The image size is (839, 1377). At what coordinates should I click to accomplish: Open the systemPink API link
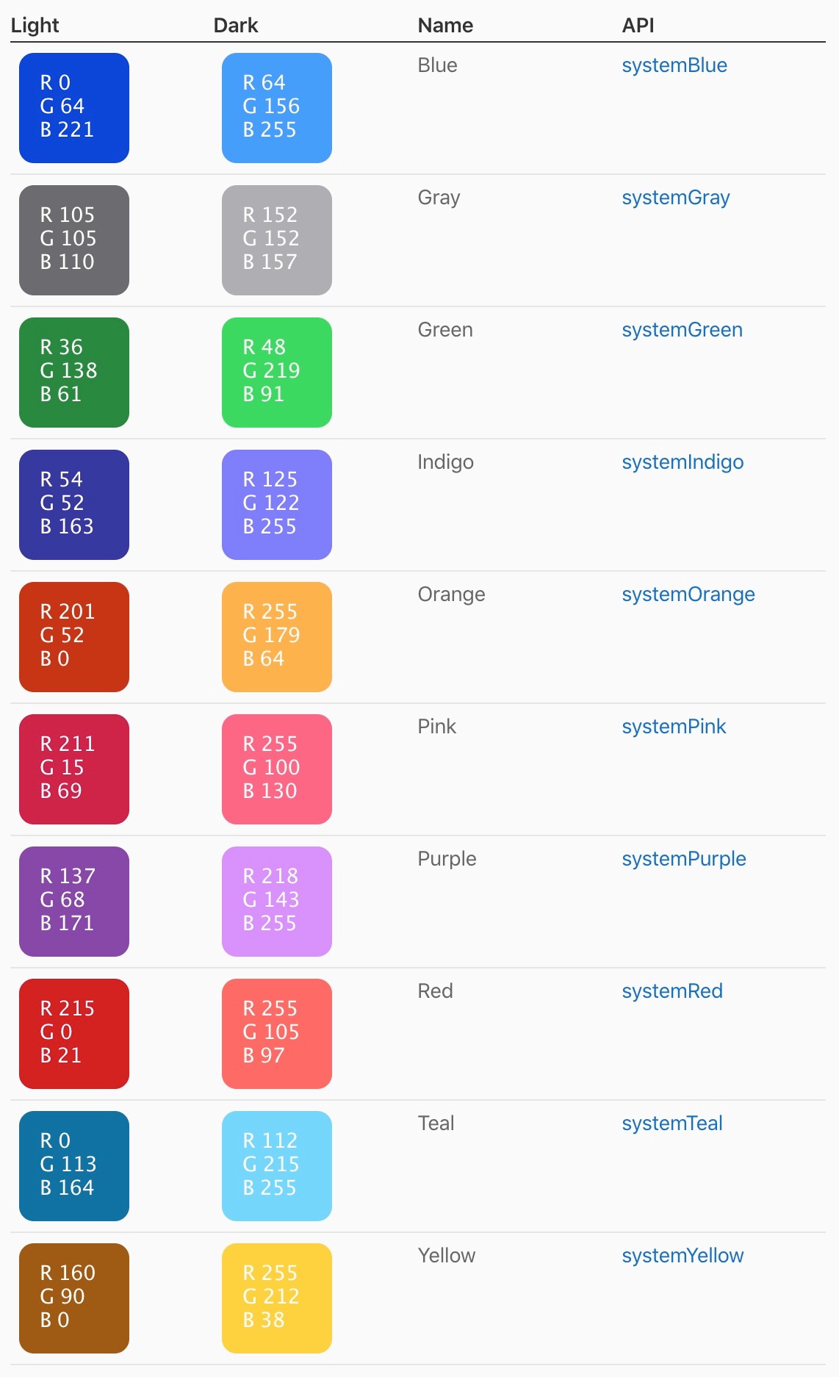674,727
